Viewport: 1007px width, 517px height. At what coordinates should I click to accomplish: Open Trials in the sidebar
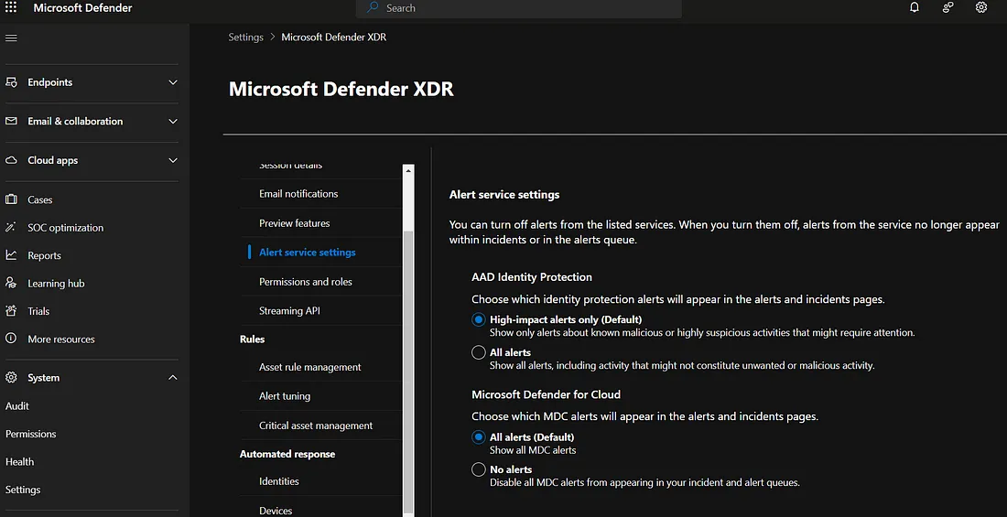click(x=38, y=311)
